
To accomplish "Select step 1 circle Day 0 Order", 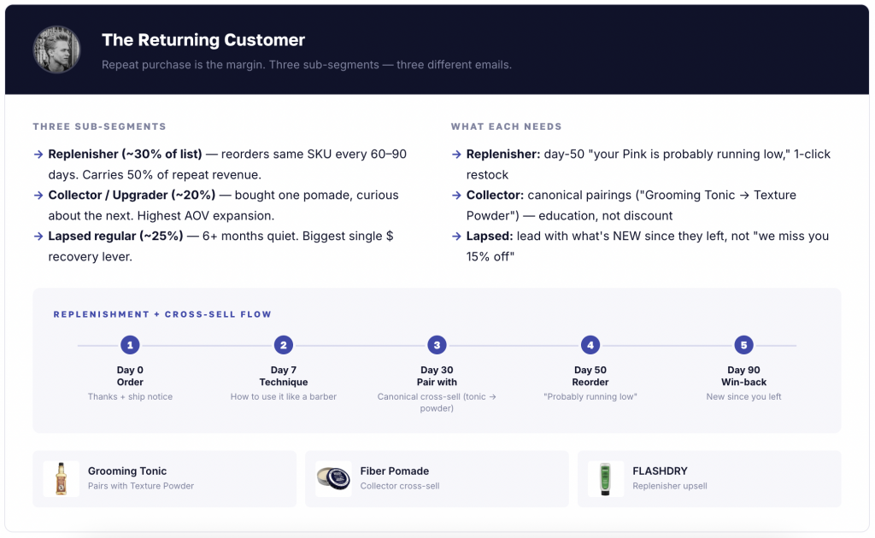I will [130, 345].
